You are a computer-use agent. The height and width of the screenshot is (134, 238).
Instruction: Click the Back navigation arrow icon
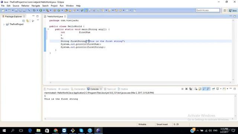pyautogui.click(x=120, y=10)
